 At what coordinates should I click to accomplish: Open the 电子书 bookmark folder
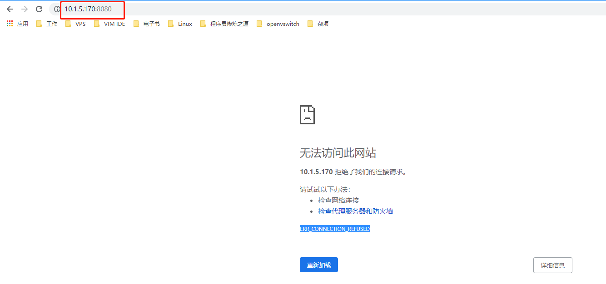point(147,24)
